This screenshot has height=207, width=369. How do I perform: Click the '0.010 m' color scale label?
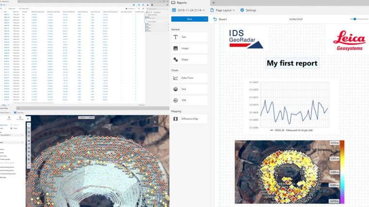pos(335,143)
